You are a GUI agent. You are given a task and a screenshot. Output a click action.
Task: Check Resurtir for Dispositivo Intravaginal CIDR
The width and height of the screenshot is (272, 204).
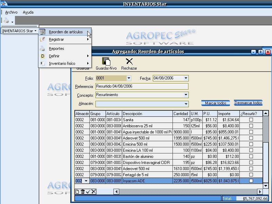[251, 162]
